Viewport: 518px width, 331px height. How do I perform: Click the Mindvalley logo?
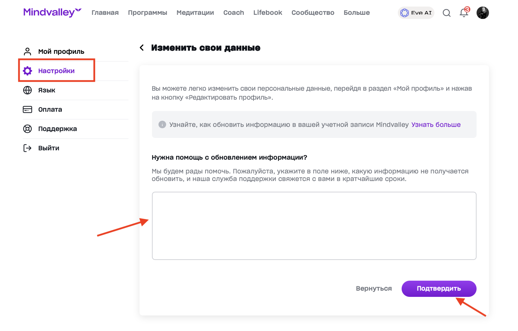point(52,12)
